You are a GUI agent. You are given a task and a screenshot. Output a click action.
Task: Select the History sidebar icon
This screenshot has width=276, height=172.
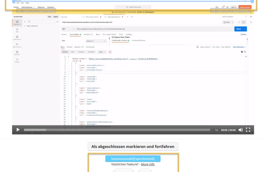[17, 61]
